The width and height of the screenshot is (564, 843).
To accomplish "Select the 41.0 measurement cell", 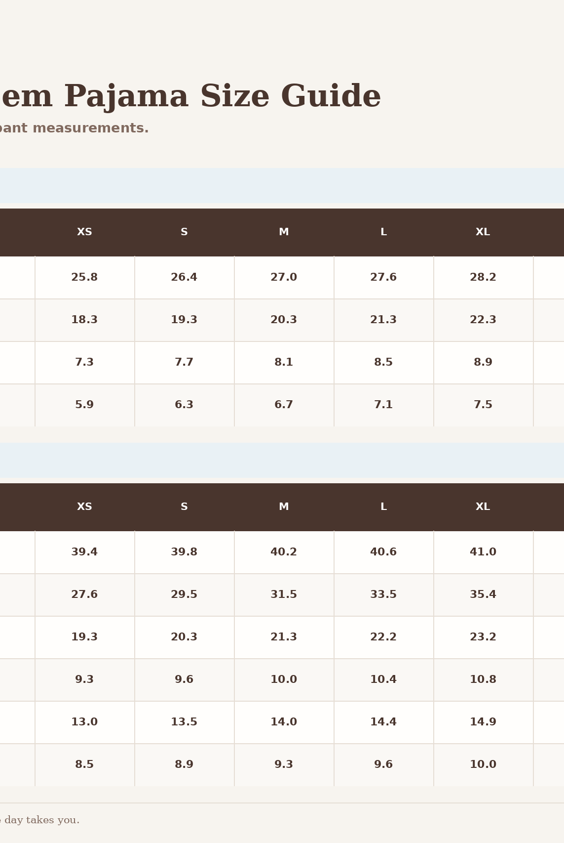I will 483,552.
